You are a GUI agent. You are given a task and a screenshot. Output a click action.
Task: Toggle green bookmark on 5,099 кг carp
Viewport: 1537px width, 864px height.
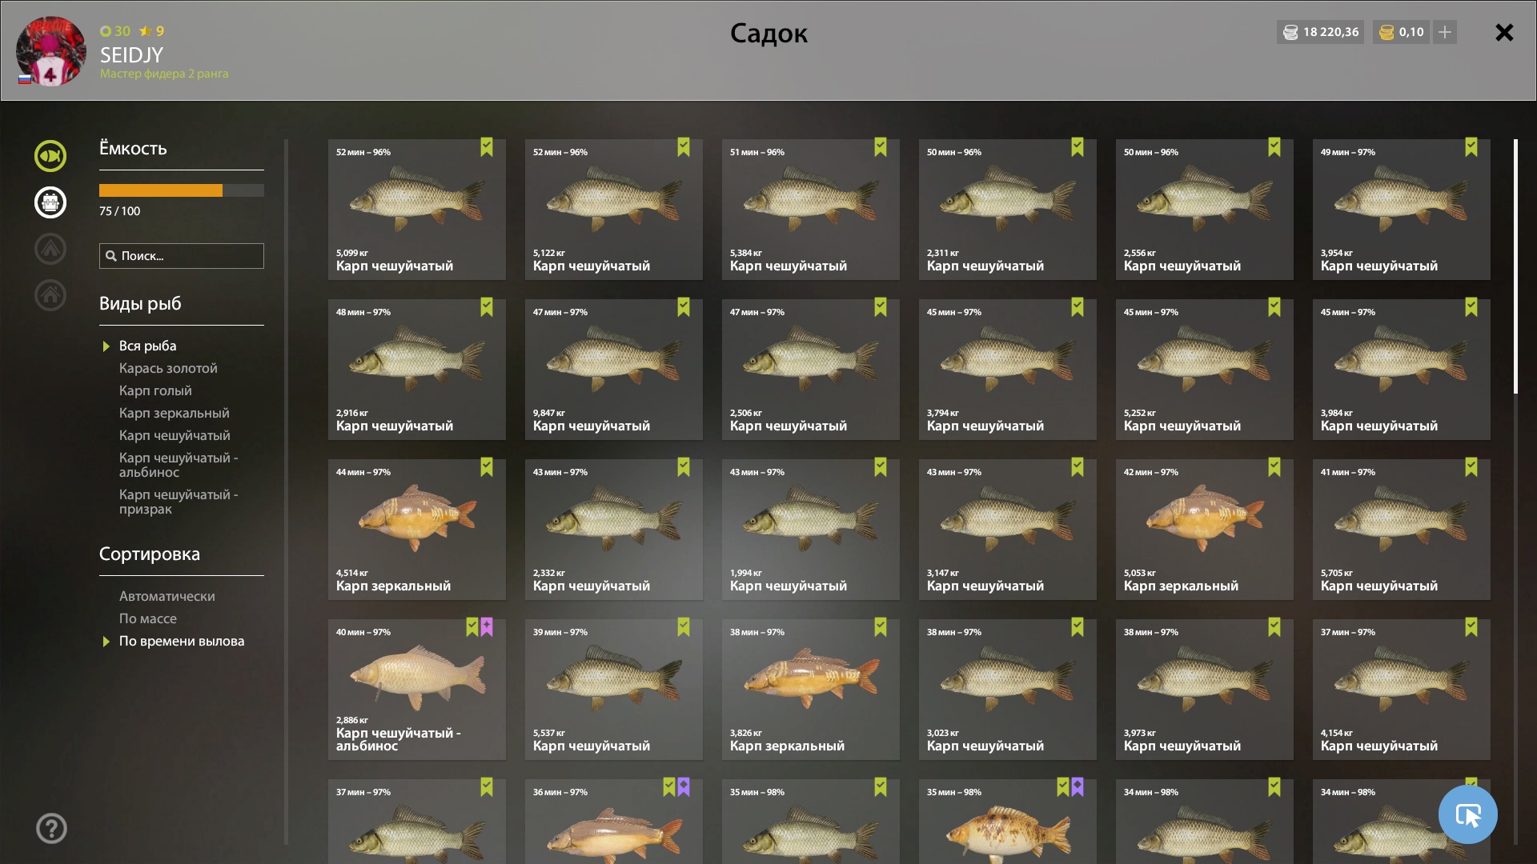[x=487, y=147]
